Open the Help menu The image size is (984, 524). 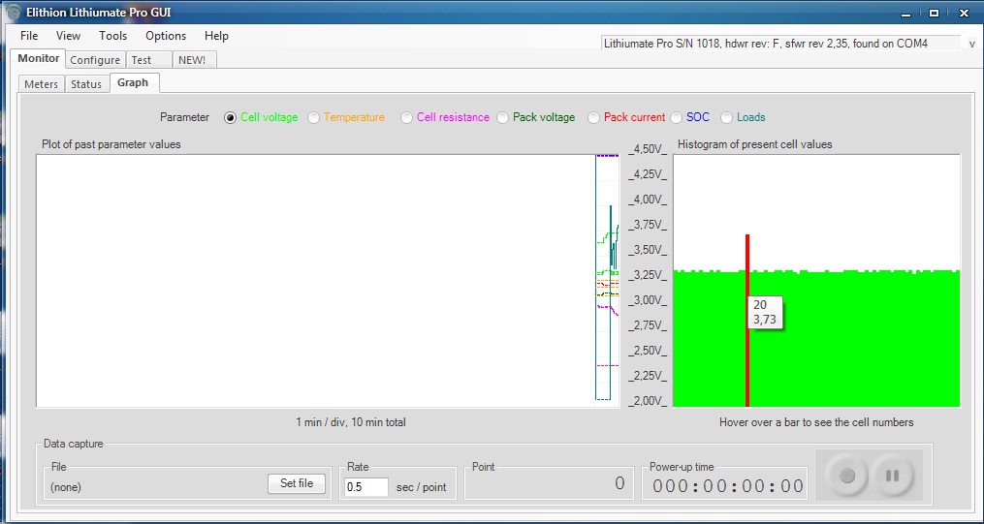pos(216,36)
